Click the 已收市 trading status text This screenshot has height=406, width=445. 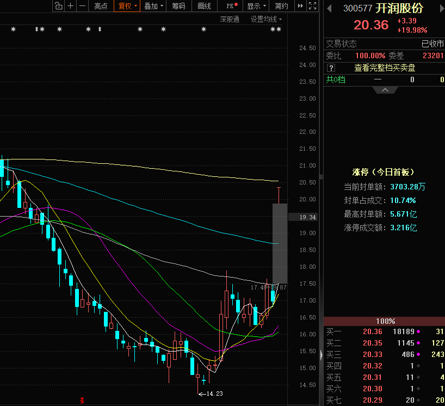click(x=432, y=44)
